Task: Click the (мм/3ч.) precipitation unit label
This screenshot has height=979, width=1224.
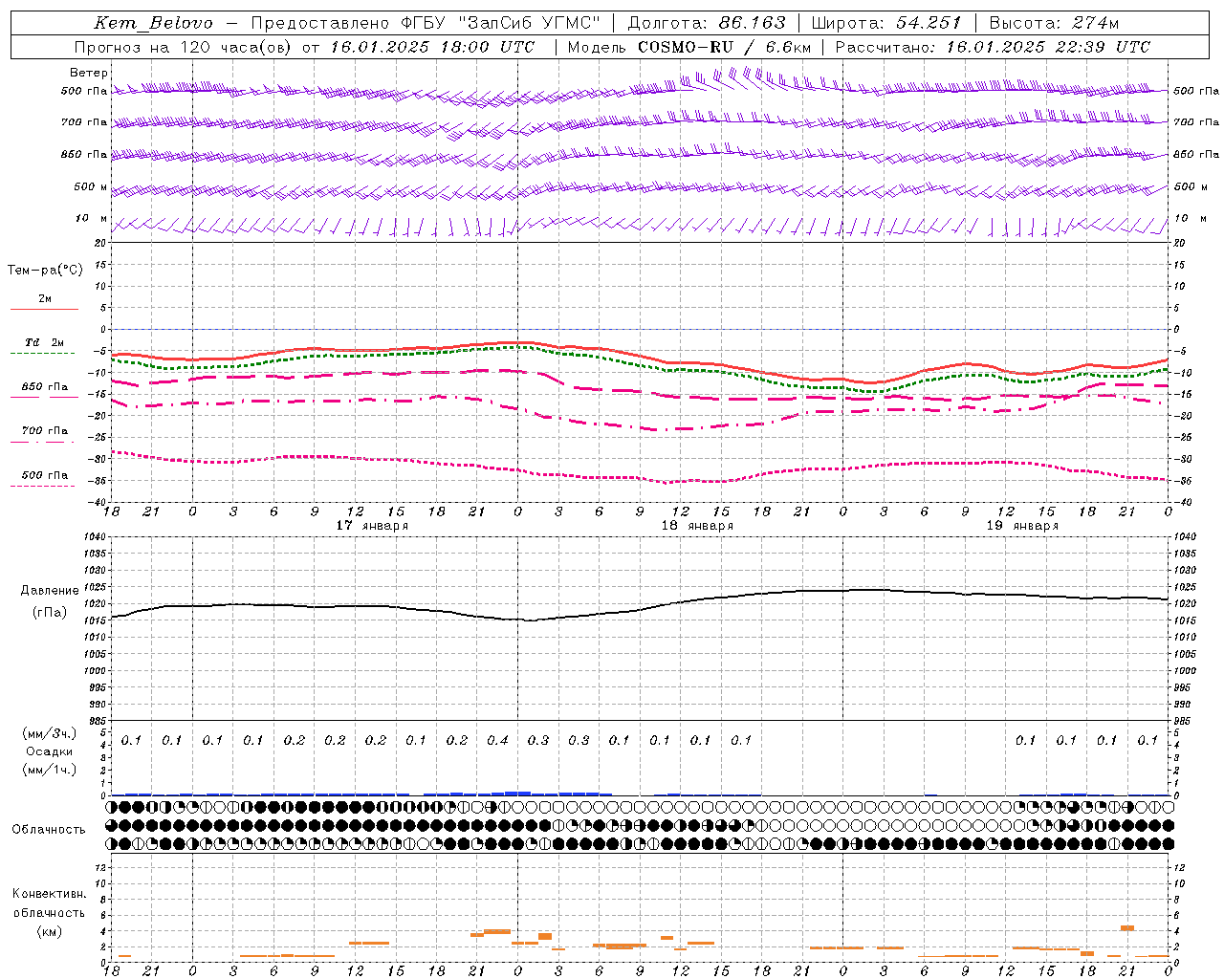Action: tap(50, 734)
